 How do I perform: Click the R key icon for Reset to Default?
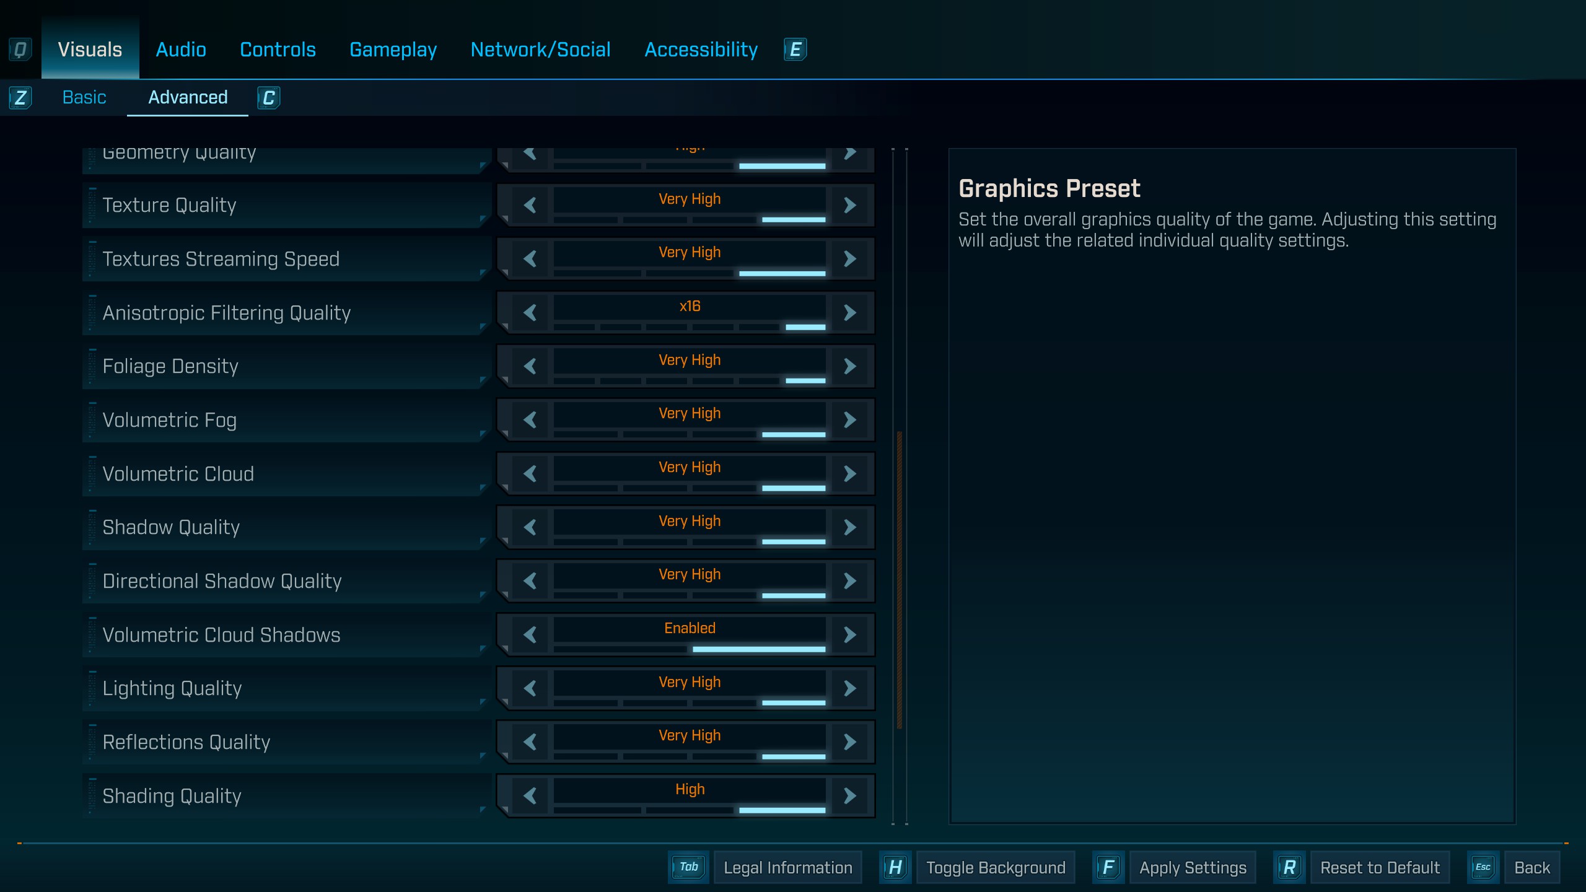(x=1289, y=867)
